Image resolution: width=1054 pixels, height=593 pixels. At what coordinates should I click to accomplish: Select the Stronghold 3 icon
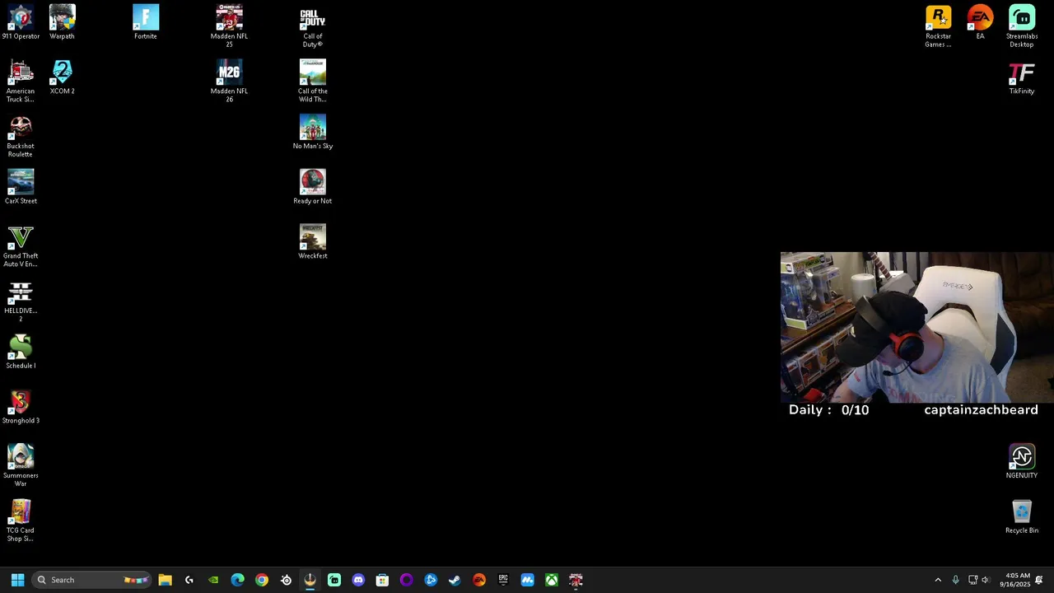point(21,407)
